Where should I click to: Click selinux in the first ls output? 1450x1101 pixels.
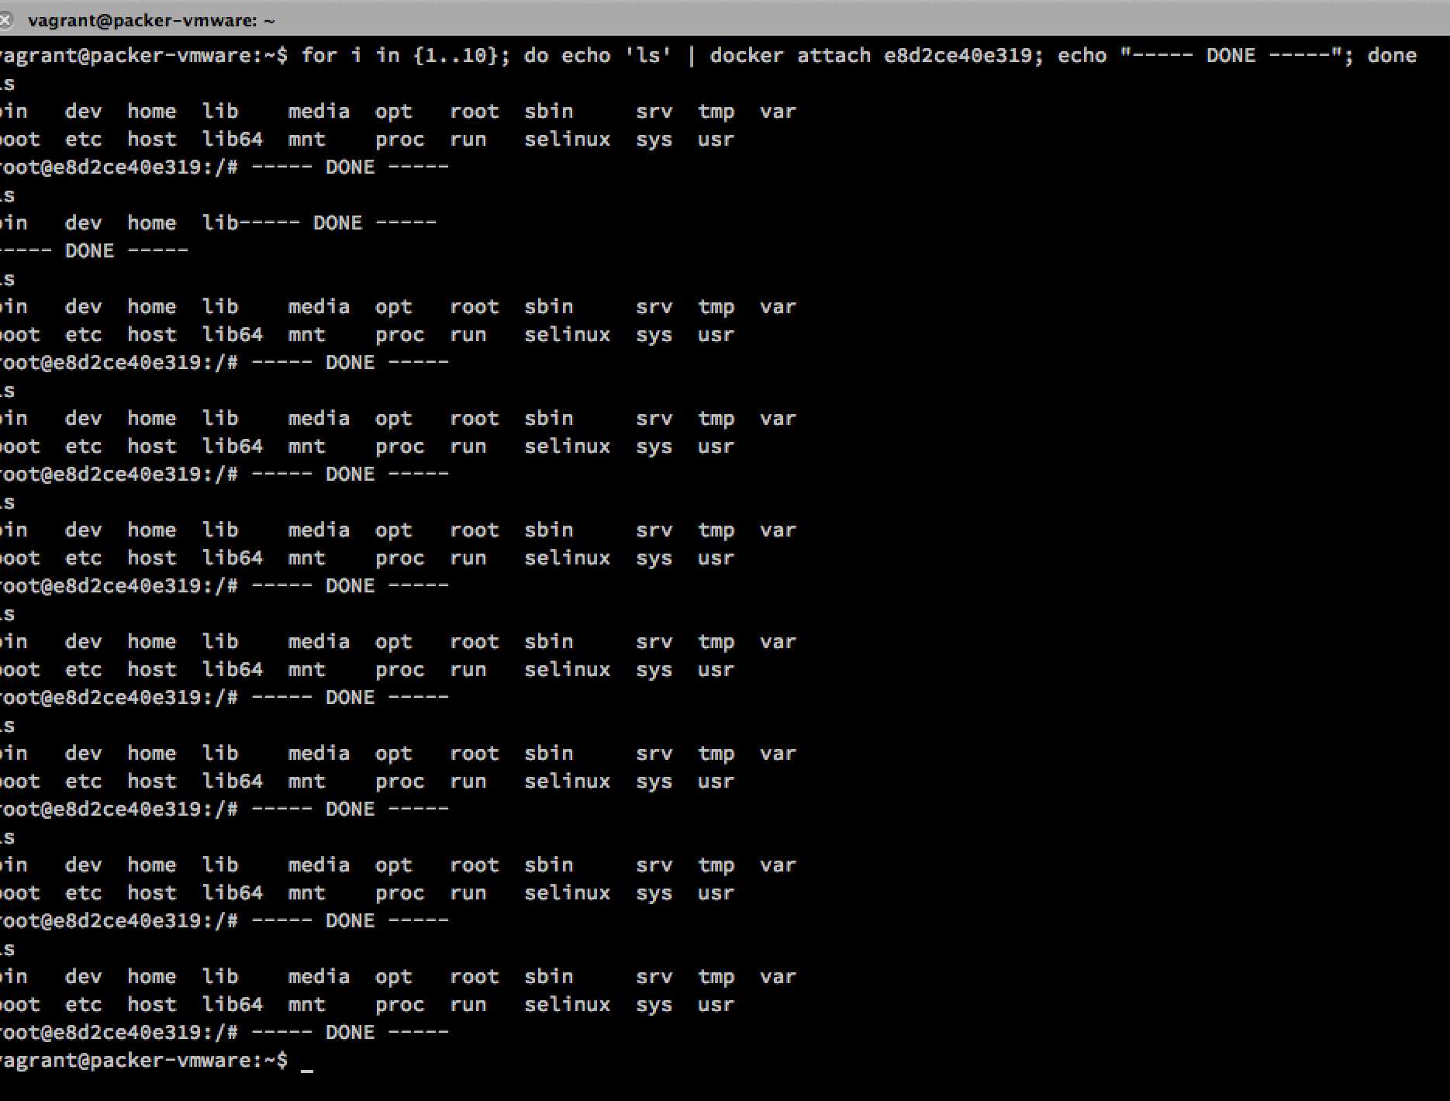coord(567,140)
